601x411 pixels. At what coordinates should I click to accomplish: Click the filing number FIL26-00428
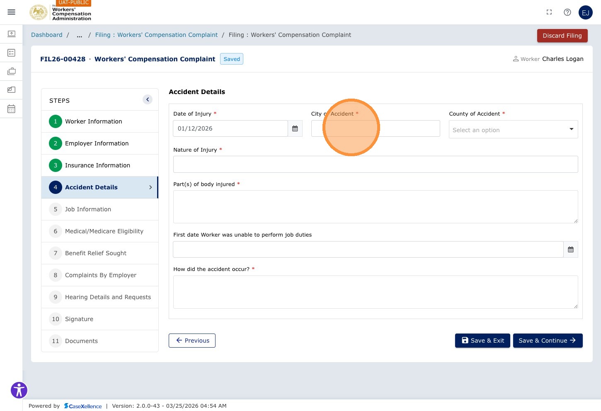pyautogui.click(x=63, y=59)
